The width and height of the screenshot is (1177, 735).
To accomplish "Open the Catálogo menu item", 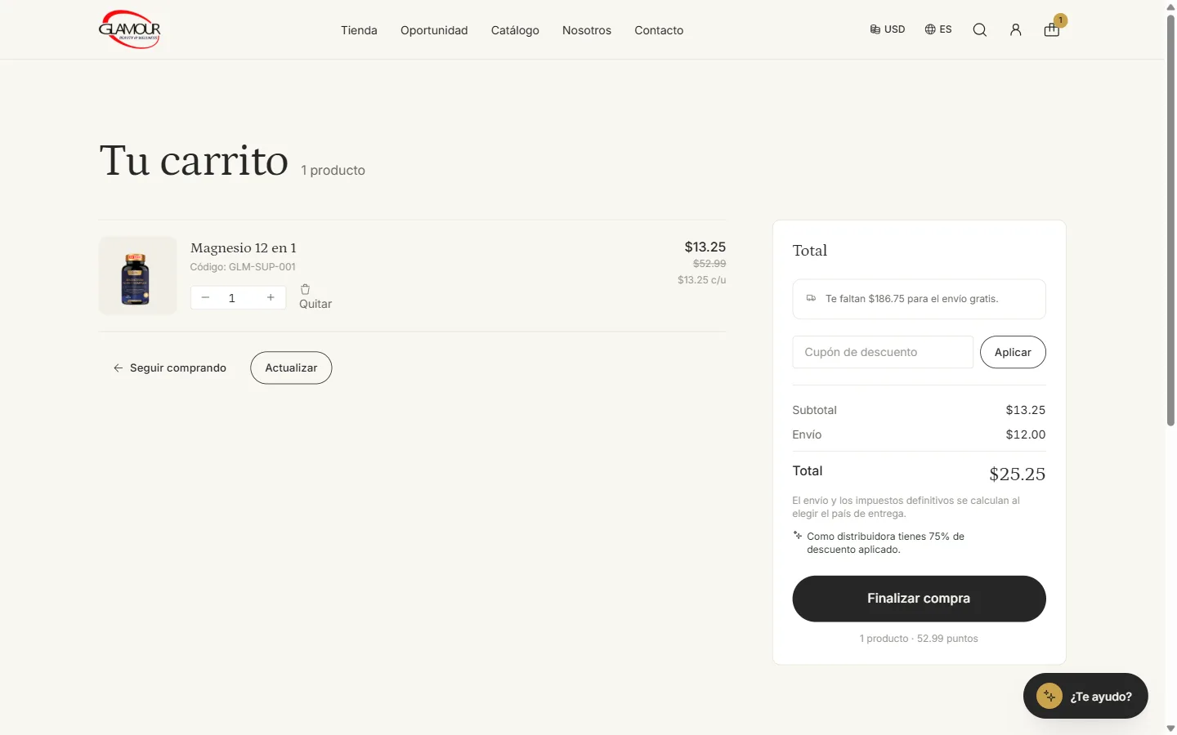I will [x=515, y=30].
